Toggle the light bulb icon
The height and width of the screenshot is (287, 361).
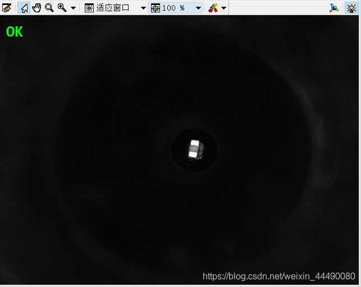pyautogui.click(x=351, y=8)
